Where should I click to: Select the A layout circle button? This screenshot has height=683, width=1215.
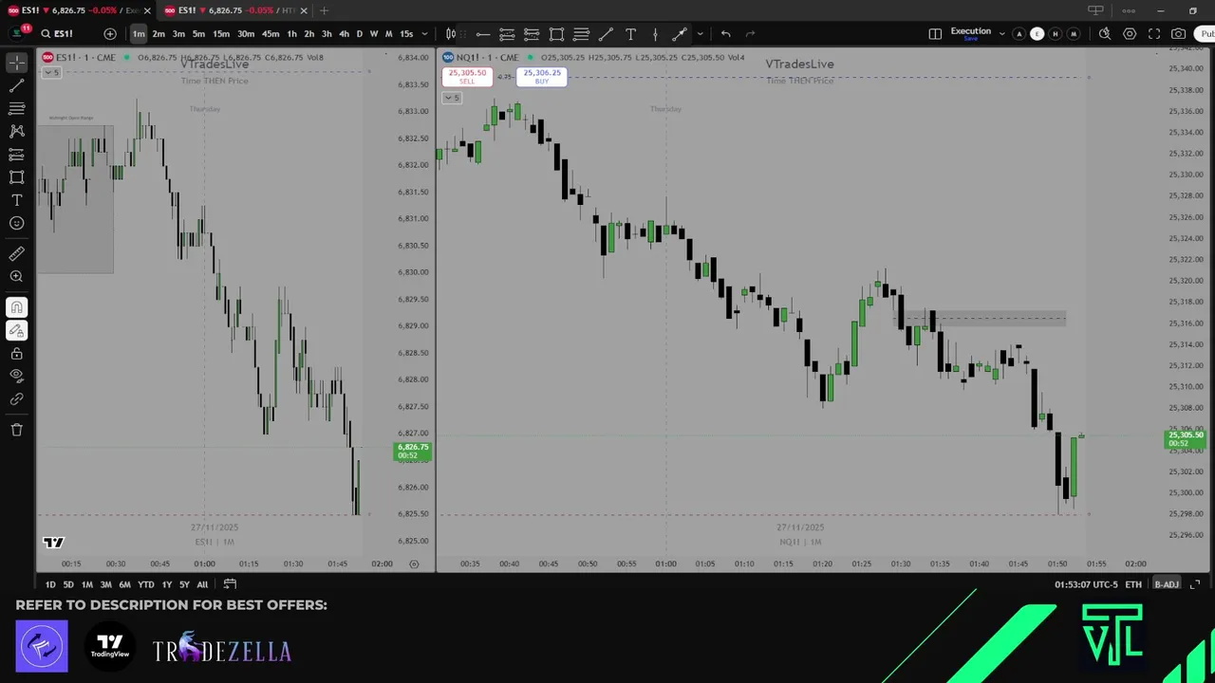pyautogui.click(x=1019, y=33)
